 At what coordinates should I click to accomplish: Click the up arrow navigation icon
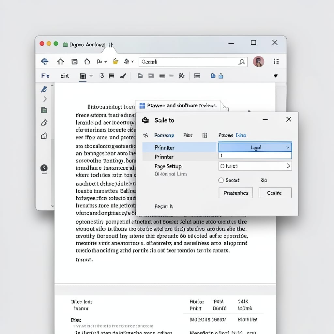60,62
